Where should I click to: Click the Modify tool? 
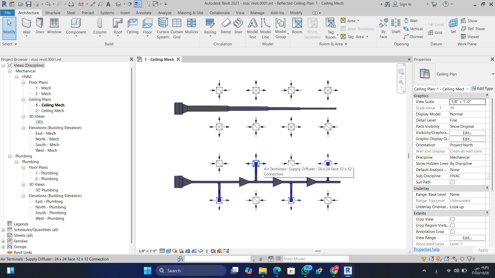[x=9, y=28]
